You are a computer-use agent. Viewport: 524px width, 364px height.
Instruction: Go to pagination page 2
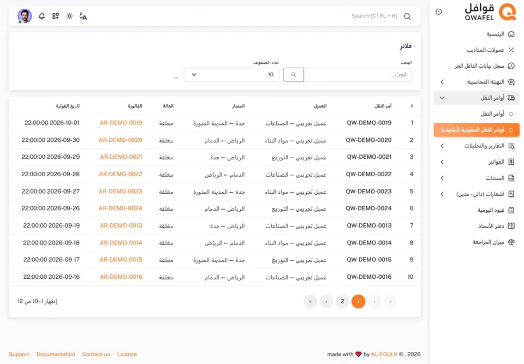click(x=342, y=301)
